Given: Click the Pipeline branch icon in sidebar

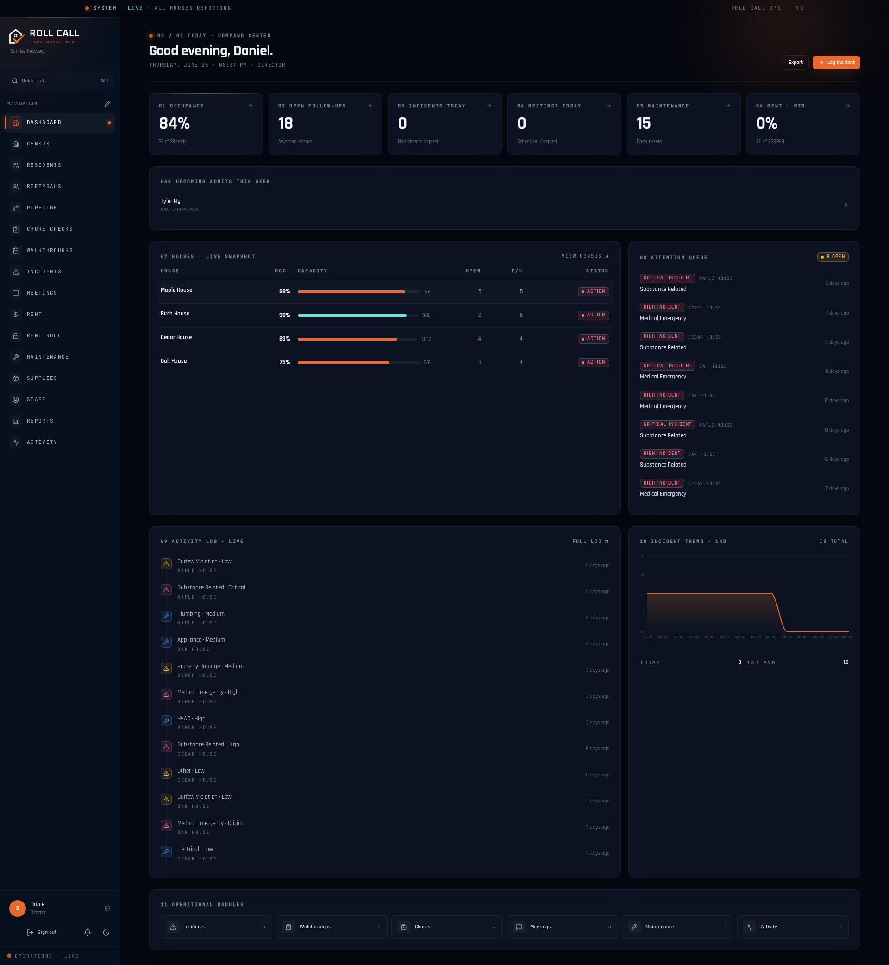Looking at the screenshot, I should point(16,208).
